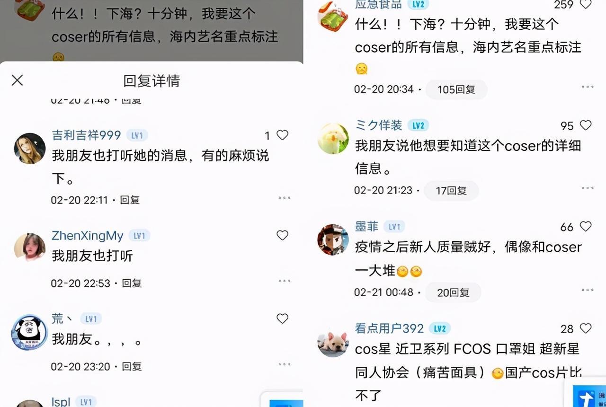Open 吉利吉祥999's profile avatar
Screen dimensions: 606x407
click(x=30, y=149)
